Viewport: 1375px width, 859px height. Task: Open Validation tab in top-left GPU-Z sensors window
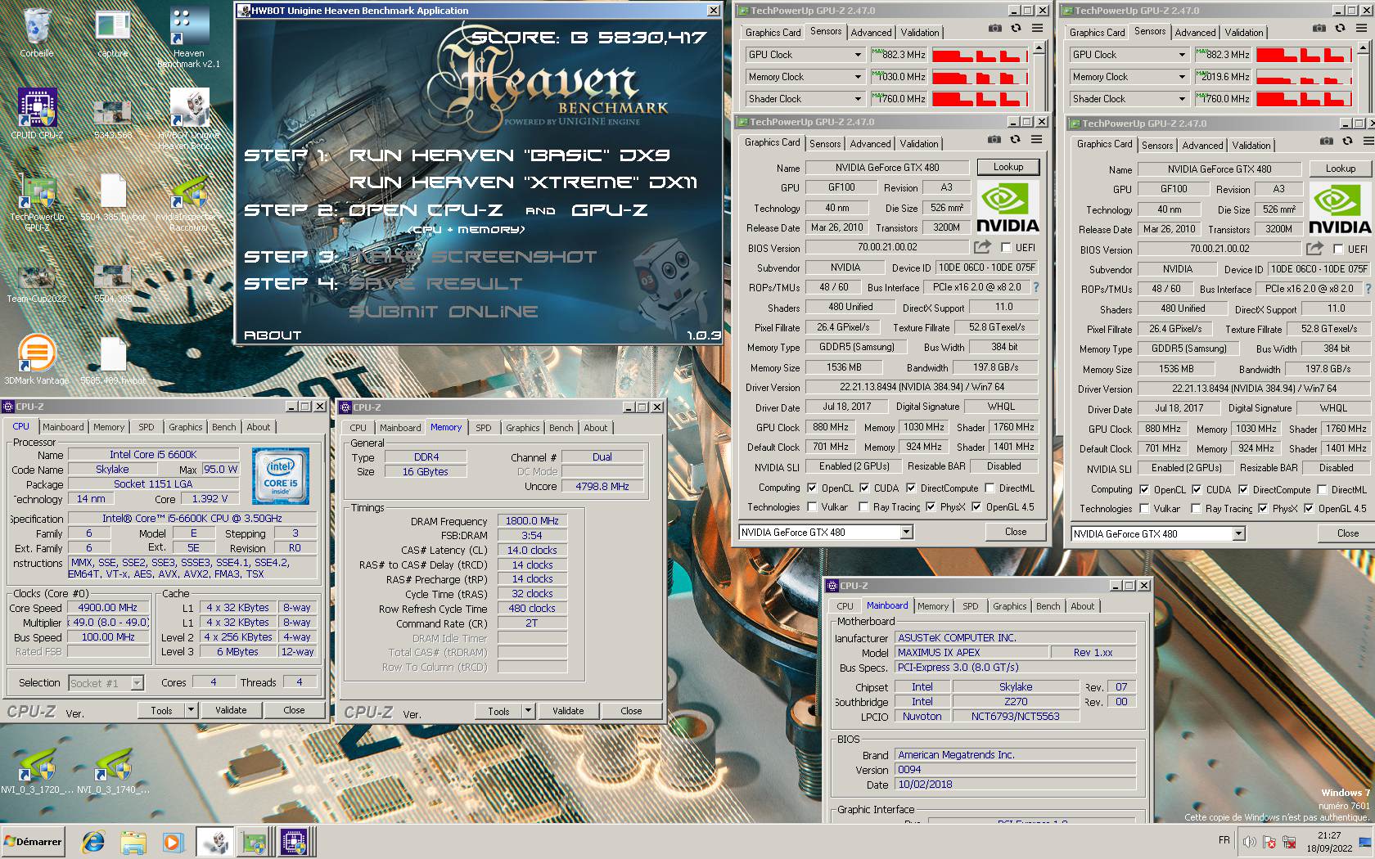pyautogui.click(x=920, y=33)
